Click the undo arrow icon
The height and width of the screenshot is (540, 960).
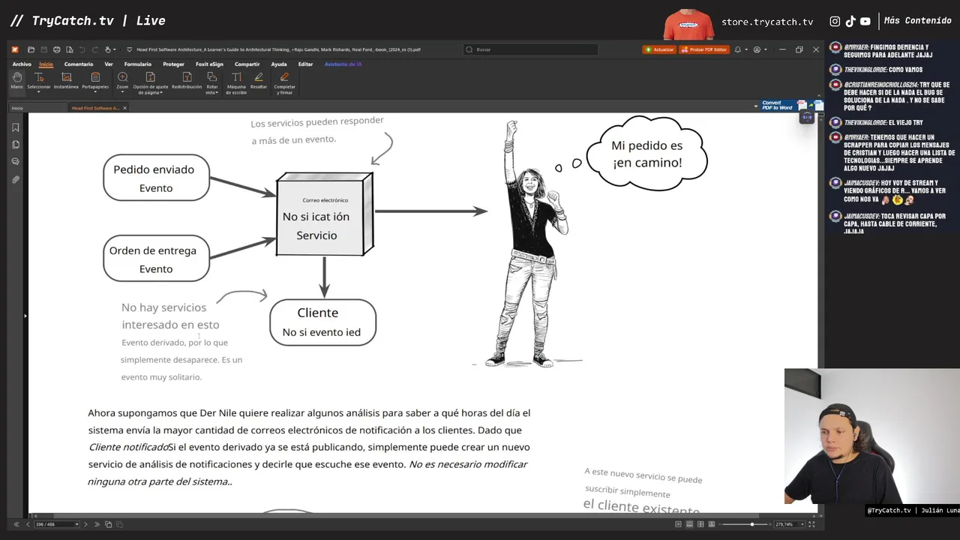[x=82, y=49]
